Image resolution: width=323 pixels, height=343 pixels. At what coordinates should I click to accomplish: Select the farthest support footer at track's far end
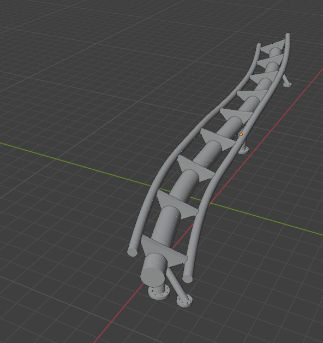click(x=288, y=84)
